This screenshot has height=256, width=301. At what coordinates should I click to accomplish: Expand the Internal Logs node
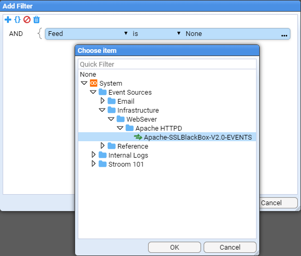(x=94, y=154)
